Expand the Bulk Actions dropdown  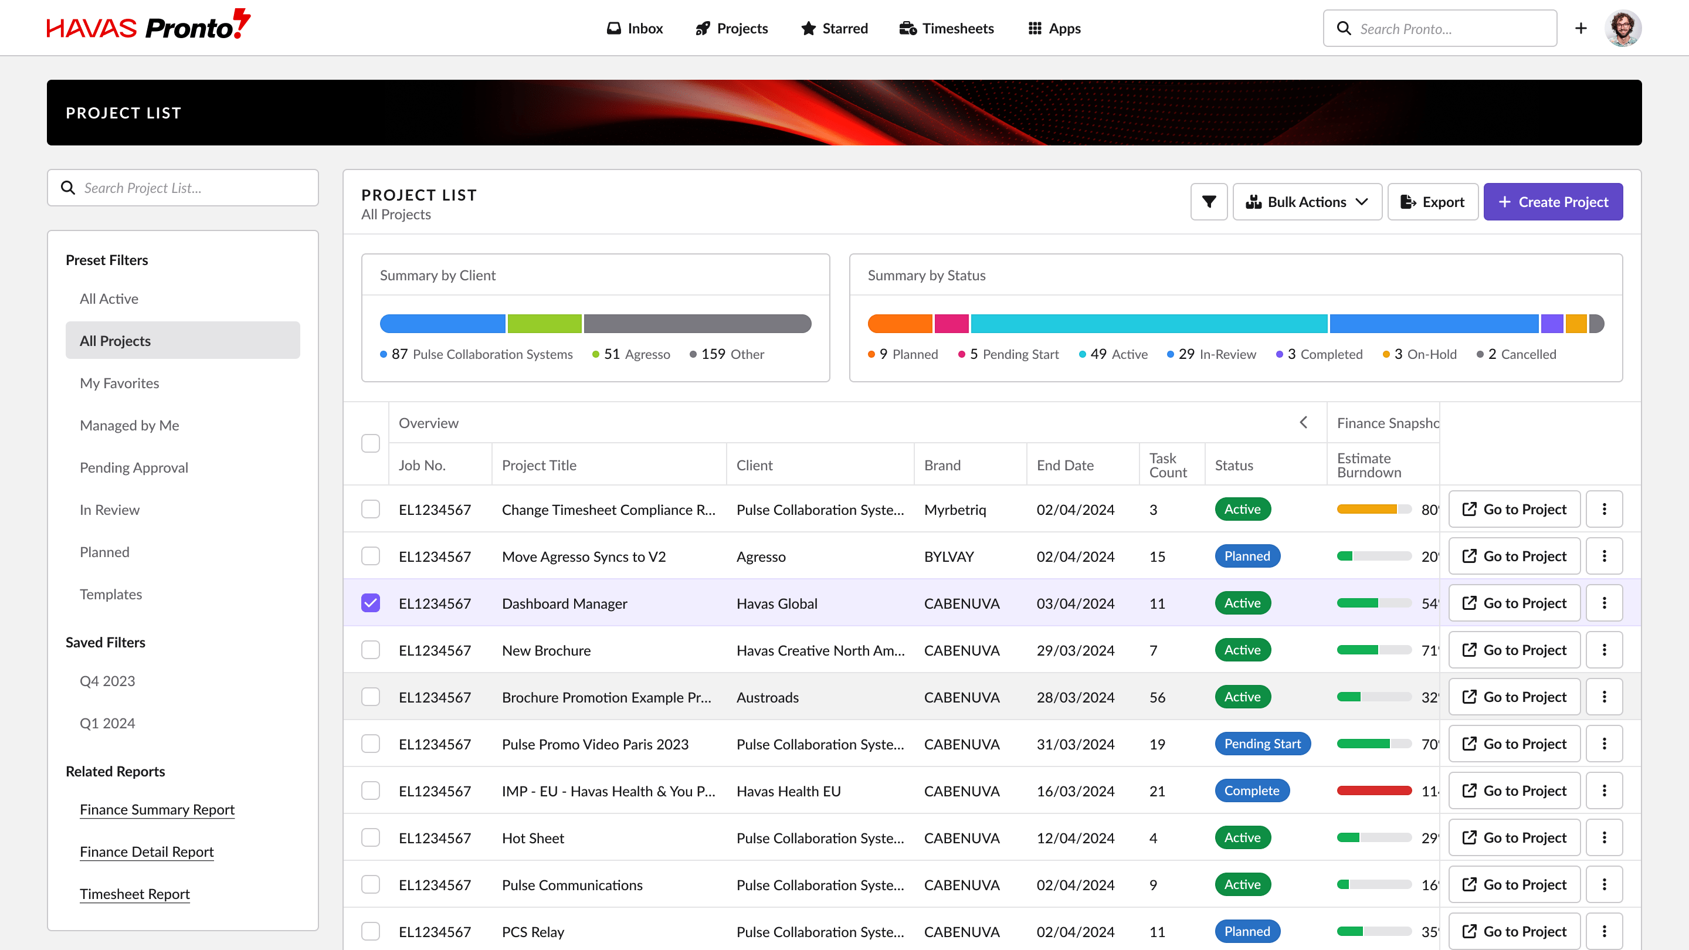point(1307,202)
